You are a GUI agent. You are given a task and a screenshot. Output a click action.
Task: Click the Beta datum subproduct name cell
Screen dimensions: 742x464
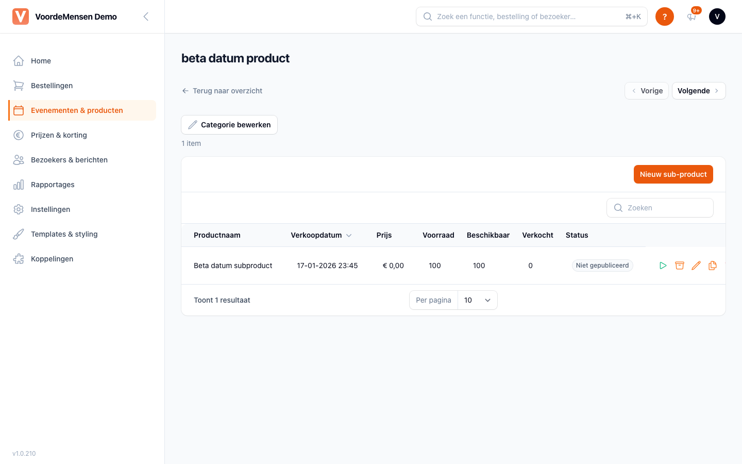click(233, 266)
